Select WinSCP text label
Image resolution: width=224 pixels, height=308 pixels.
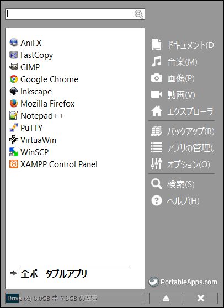click(34, 152)
